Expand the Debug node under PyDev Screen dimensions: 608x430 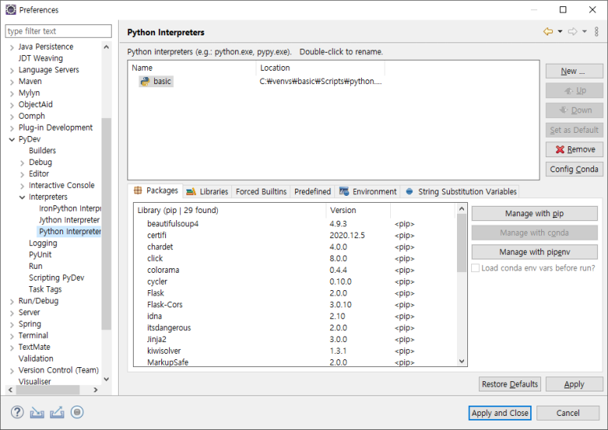coord(22,163)
